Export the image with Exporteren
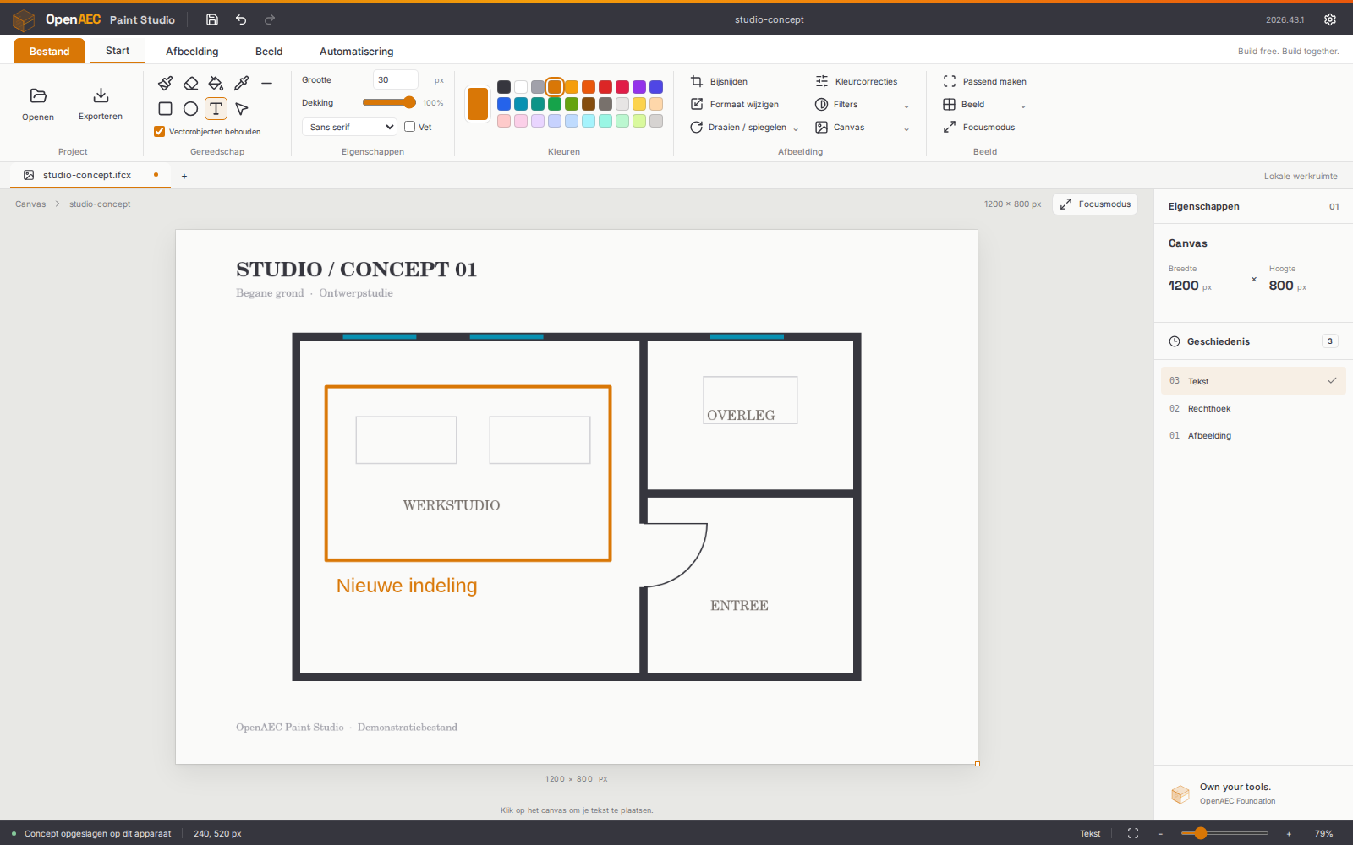The height and width of the screenshot is (845, 1353). [x=101, y=104]
